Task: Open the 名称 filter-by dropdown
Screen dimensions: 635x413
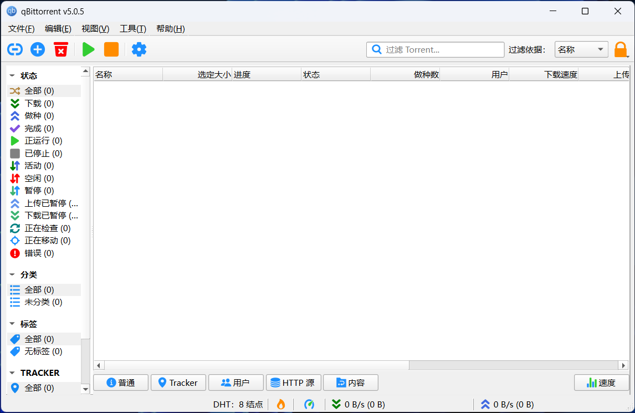Action: (x=581, y=49)
